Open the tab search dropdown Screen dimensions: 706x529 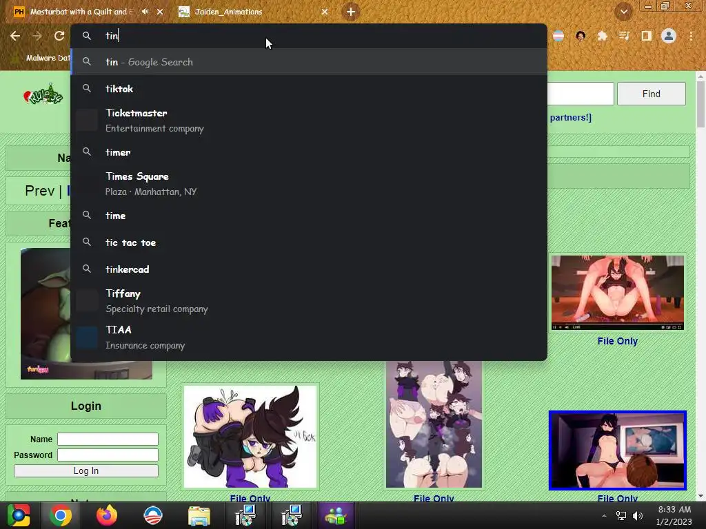[x=623, y=12]
